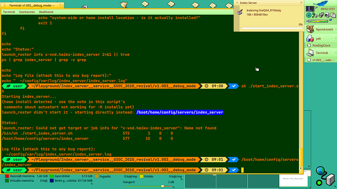The width and height of the screenshot is (337, 189).
Task: Click the third workspace in Workspaces applet
Action: click(x=263, y=181)
